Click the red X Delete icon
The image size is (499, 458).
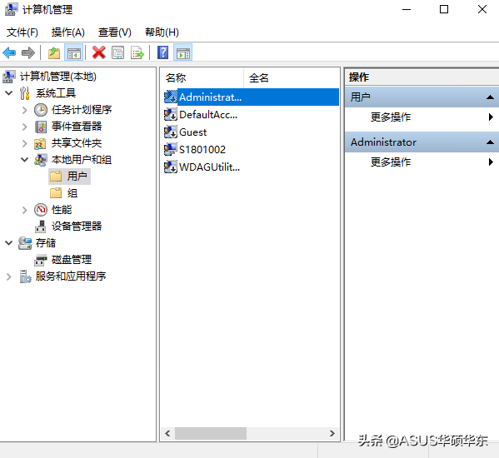point(99,52)
